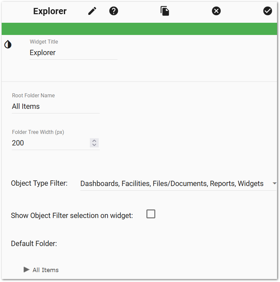Decrease the folder tree width value
Viewport: 280px width, 282px height.
(x=94, y=145)
